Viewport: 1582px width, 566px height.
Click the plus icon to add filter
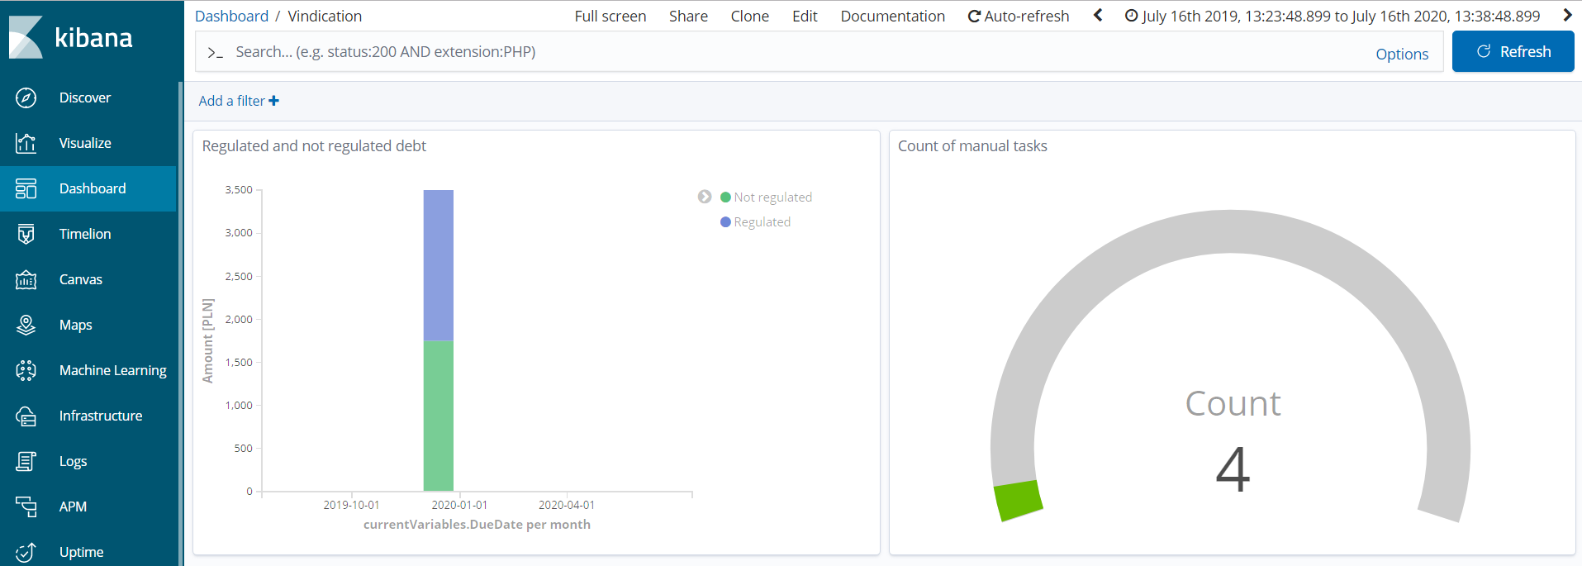273,101
